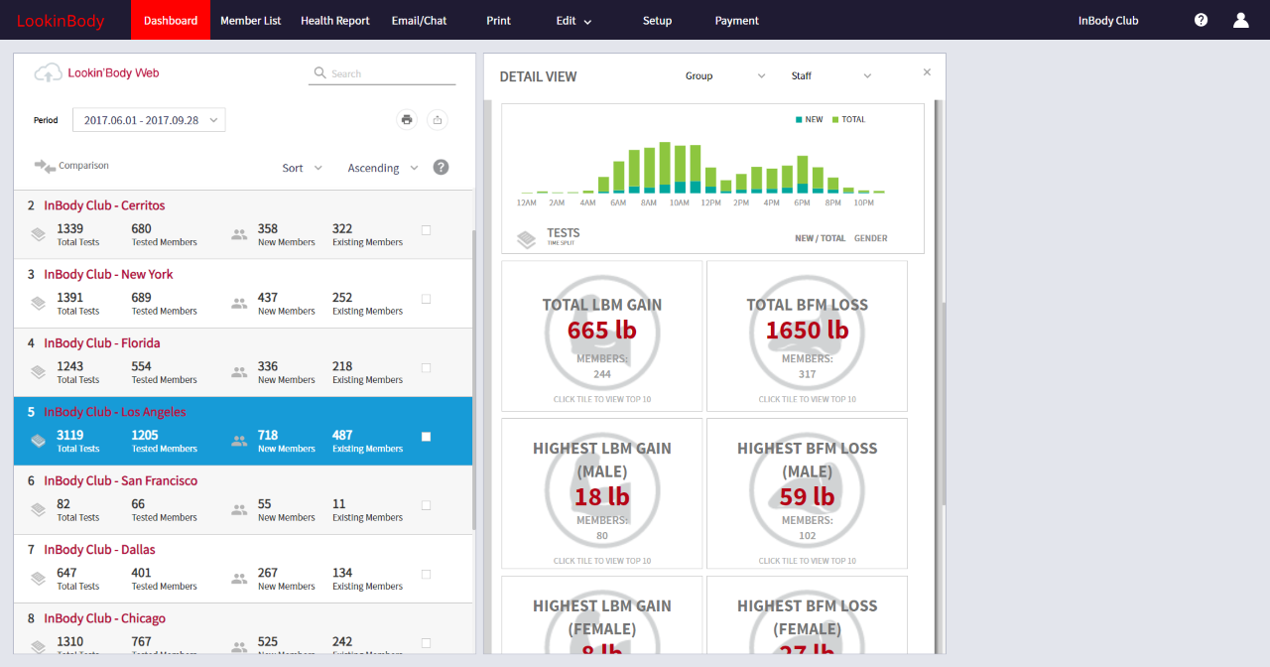Open InBody Club - Cerritos location
Screen dimensions: 1270x667
coord(104,205)
